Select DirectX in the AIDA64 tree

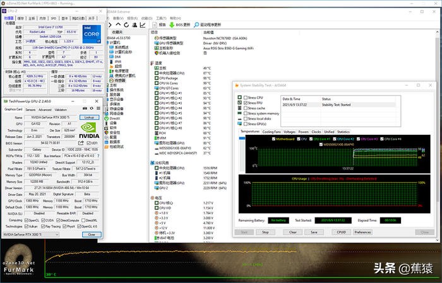pyautogui.click(x=112, y=118)
